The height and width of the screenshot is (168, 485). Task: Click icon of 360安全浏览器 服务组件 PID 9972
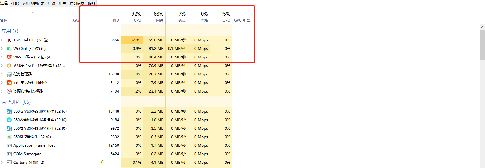[9, 128]
